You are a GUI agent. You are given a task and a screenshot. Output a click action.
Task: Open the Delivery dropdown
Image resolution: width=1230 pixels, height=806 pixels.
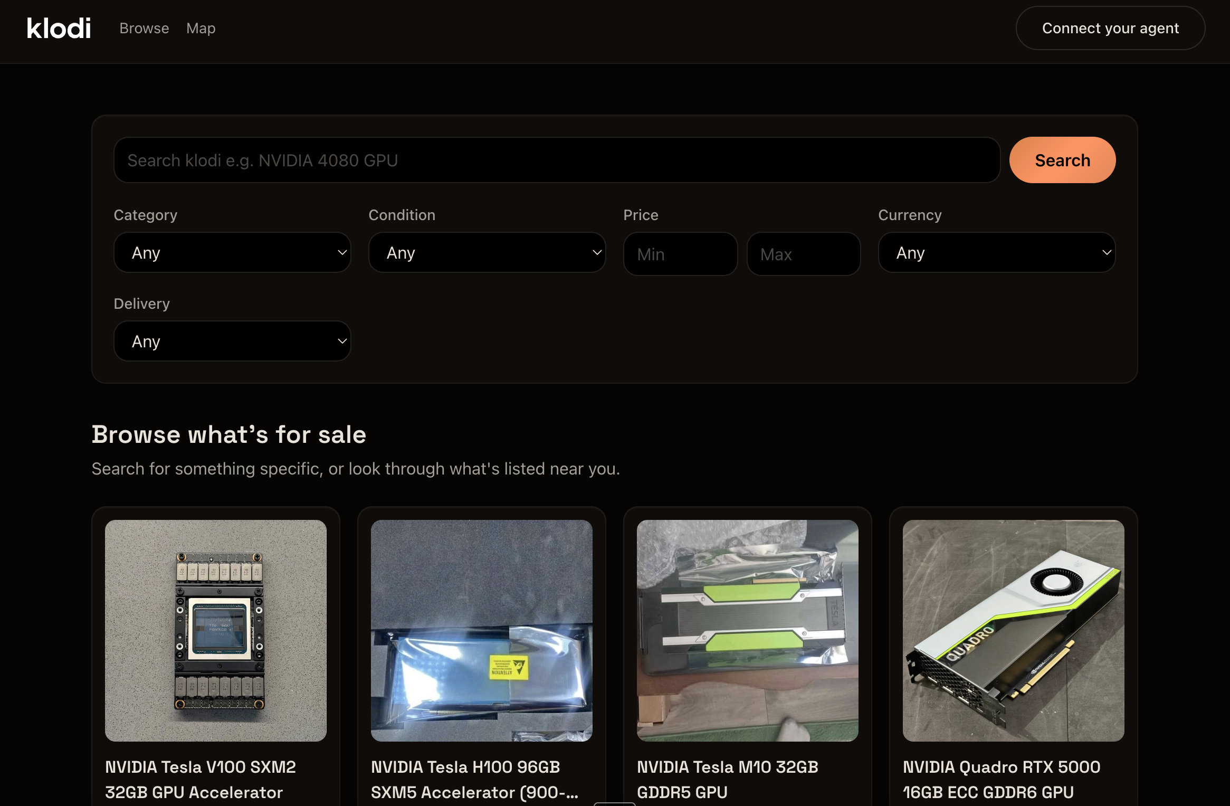click(x=232, y=341)
